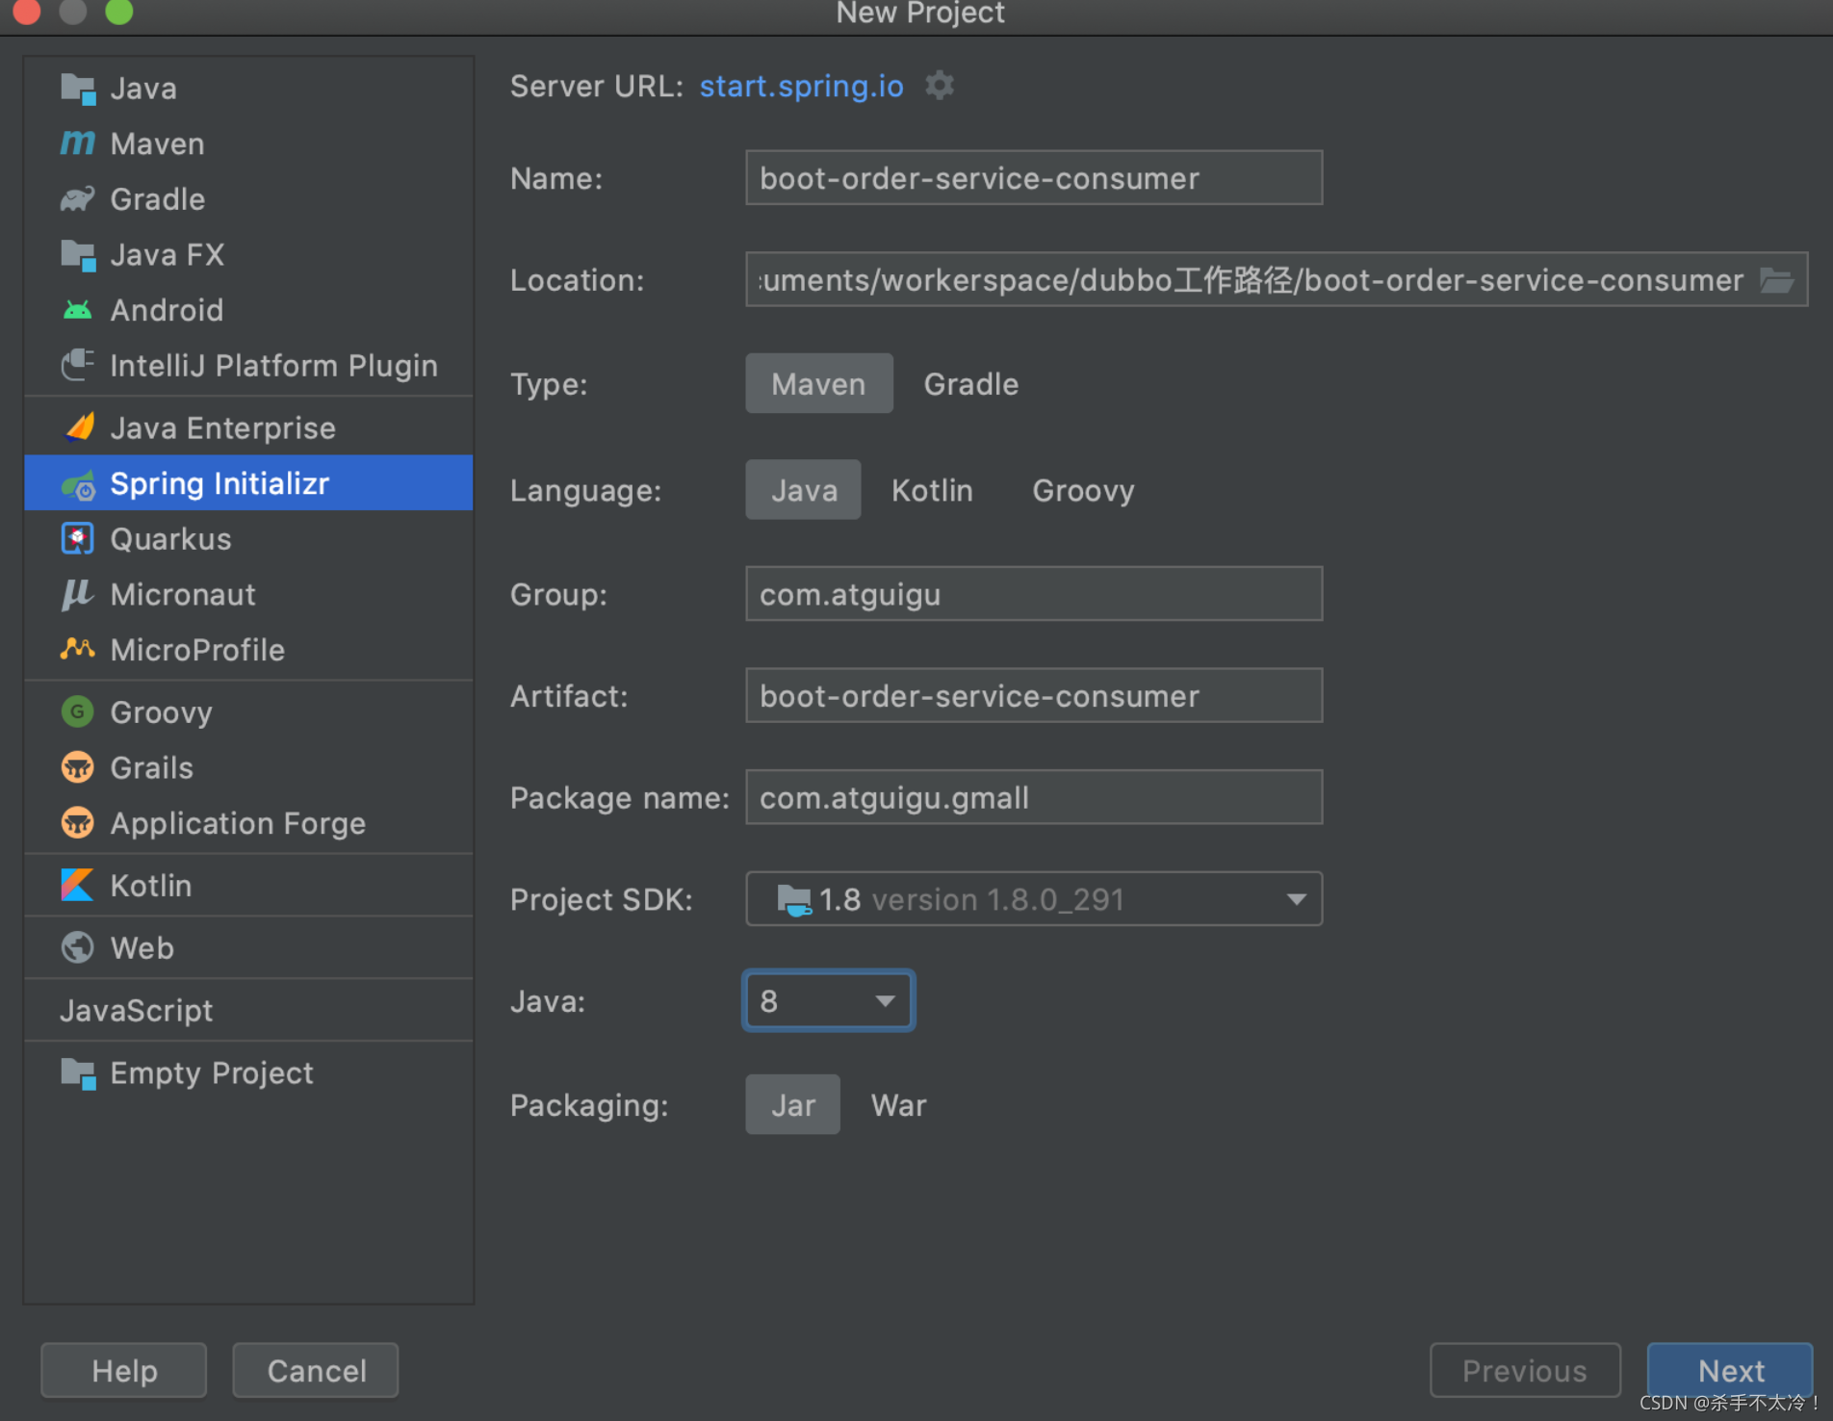The height and width of the screenshot is (1421, 1833).
Task: Click the Group input field
Action: [x=1034, y=594]
